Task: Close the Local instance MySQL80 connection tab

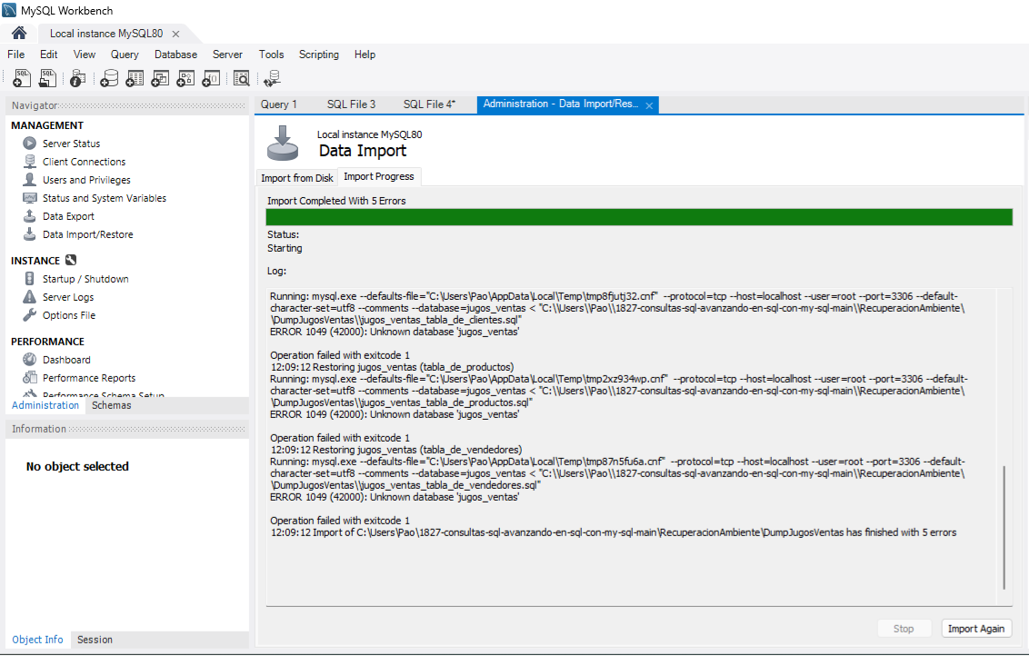Action: pyautogui.click(x=175, y=34)
